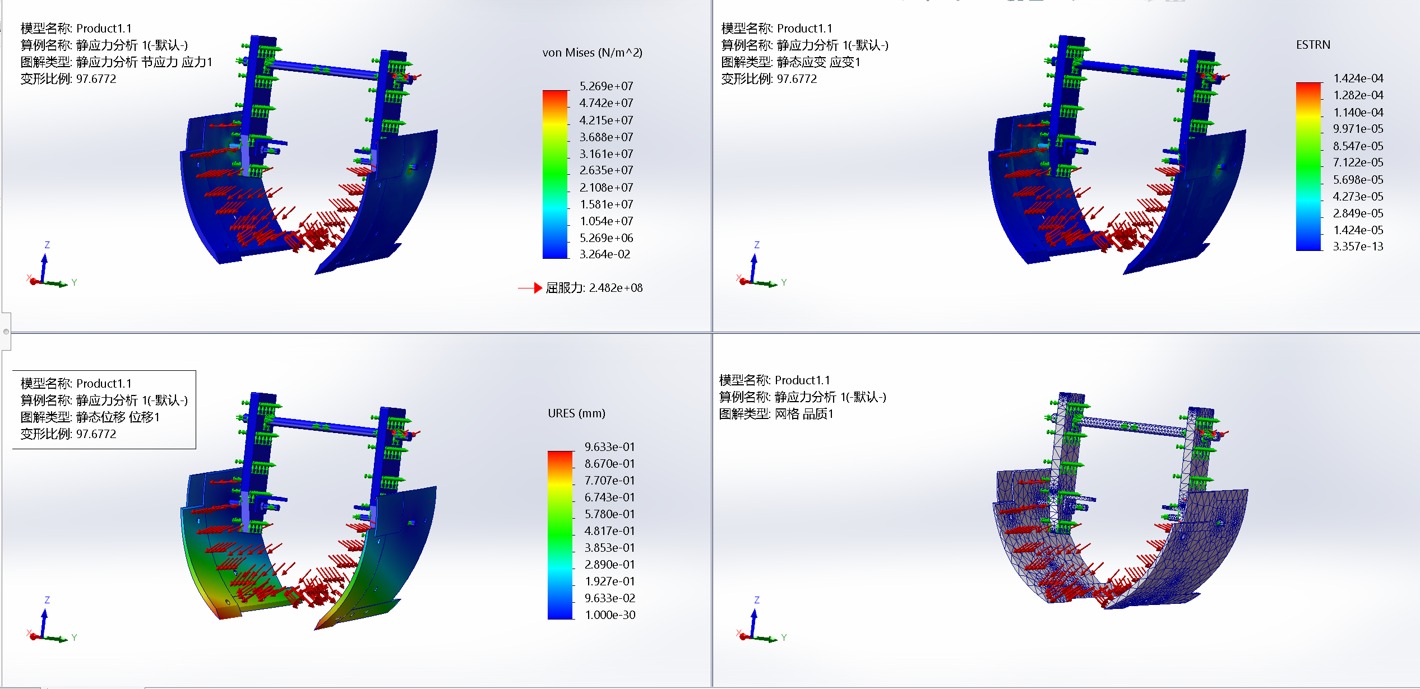Click minimum stress value 3.264e-02
The height and width of the screenshot is (689, 1420).
[604, 254]
